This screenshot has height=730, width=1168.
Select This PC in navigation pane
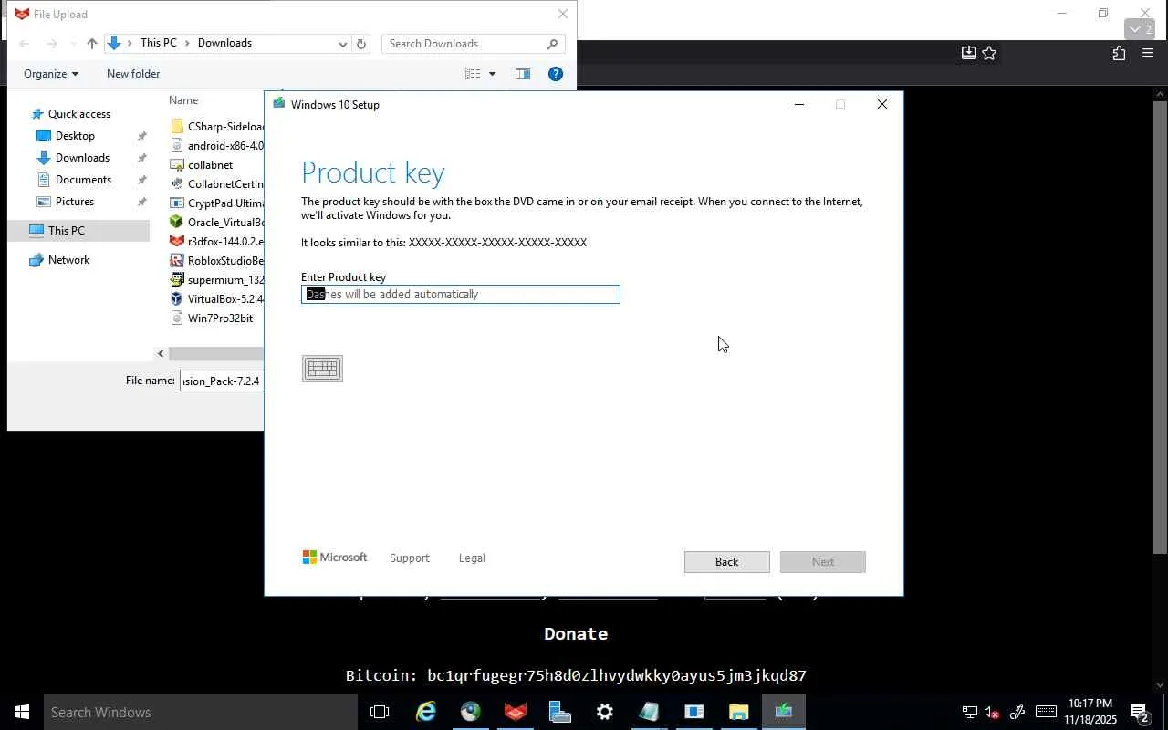click(67, 231)
